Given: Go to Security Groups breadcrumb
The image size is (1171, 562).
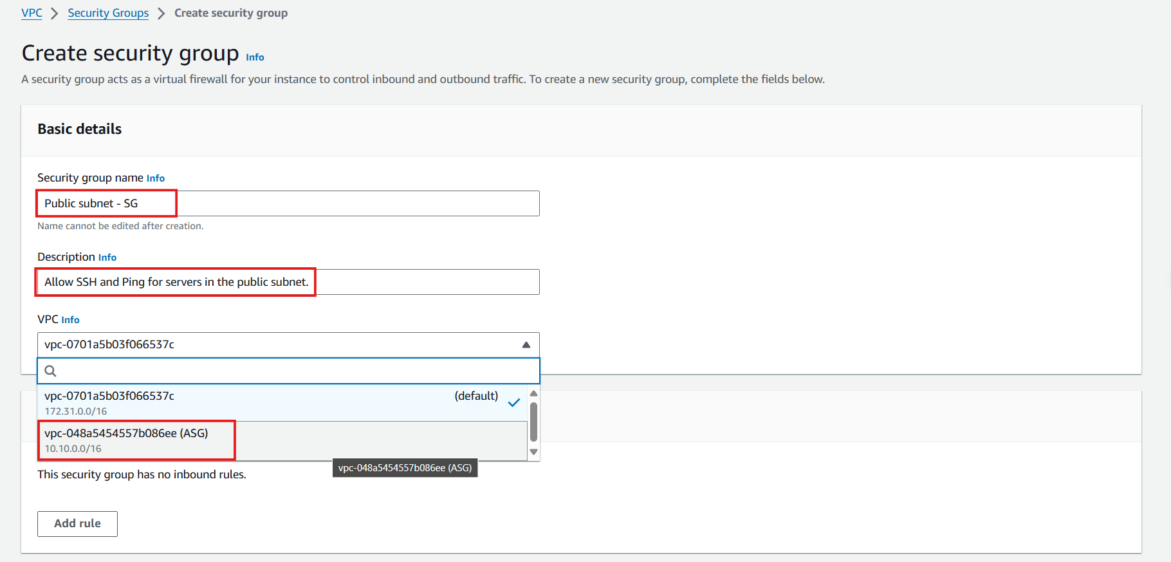Looking at the screenshot, I should click(x=108, y=13).
